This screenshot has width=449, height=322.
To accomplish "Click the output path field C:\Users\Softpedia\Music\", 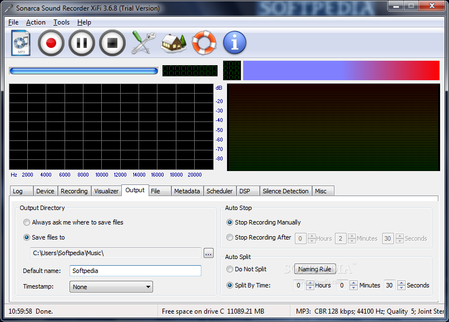I will [x=116, y=253].
